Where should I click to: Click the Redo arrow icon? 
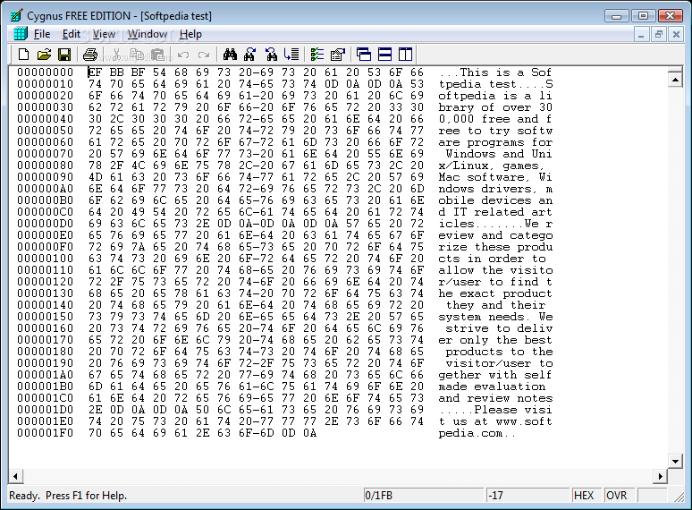[204, 55]
